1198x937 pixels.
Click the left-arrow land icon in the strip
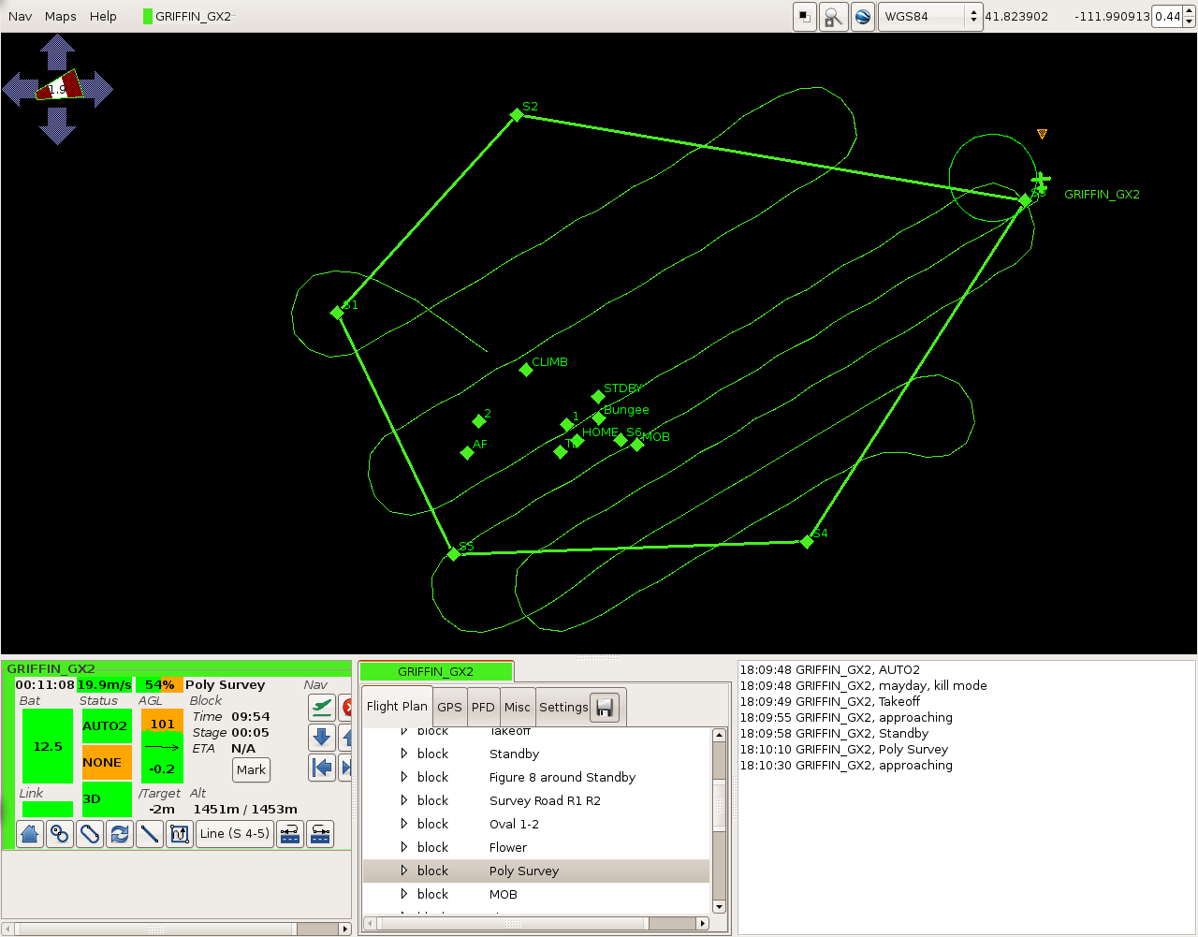290,834
